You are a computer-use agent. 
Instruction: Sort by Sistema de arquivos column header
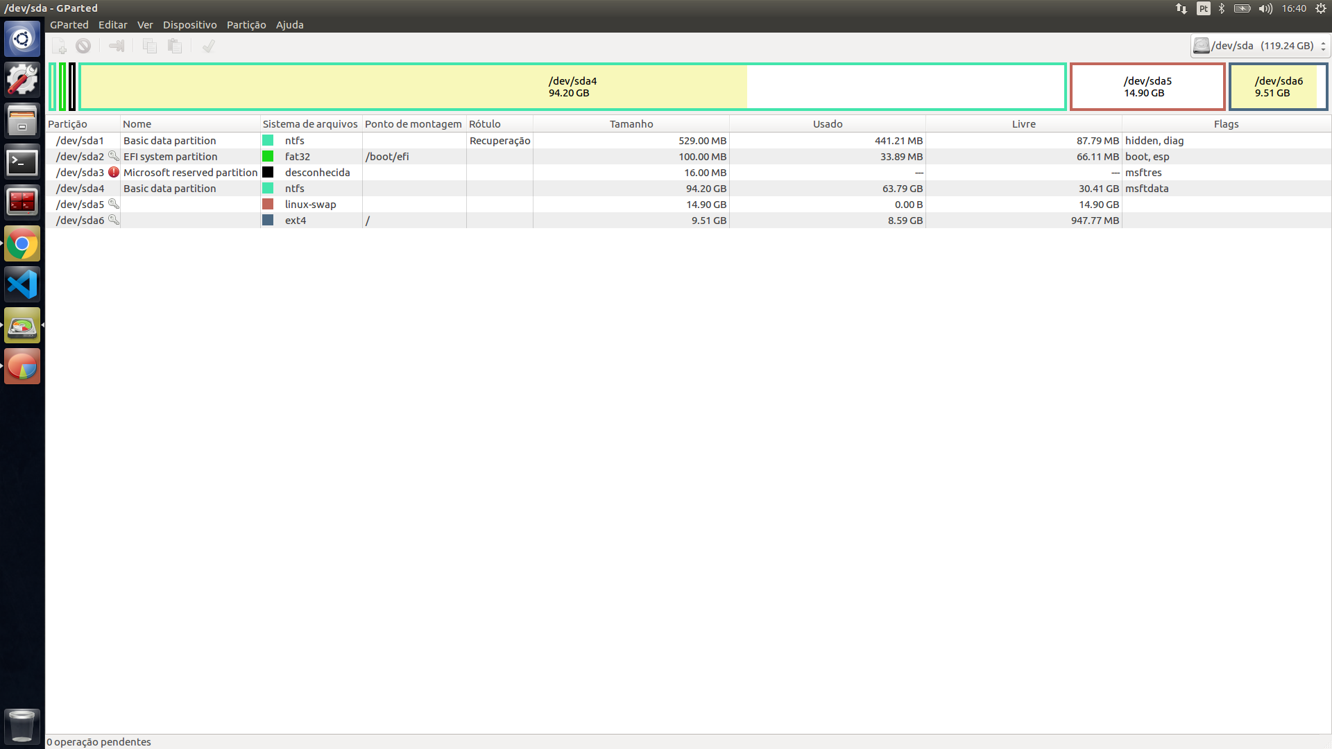click(310, 124)
